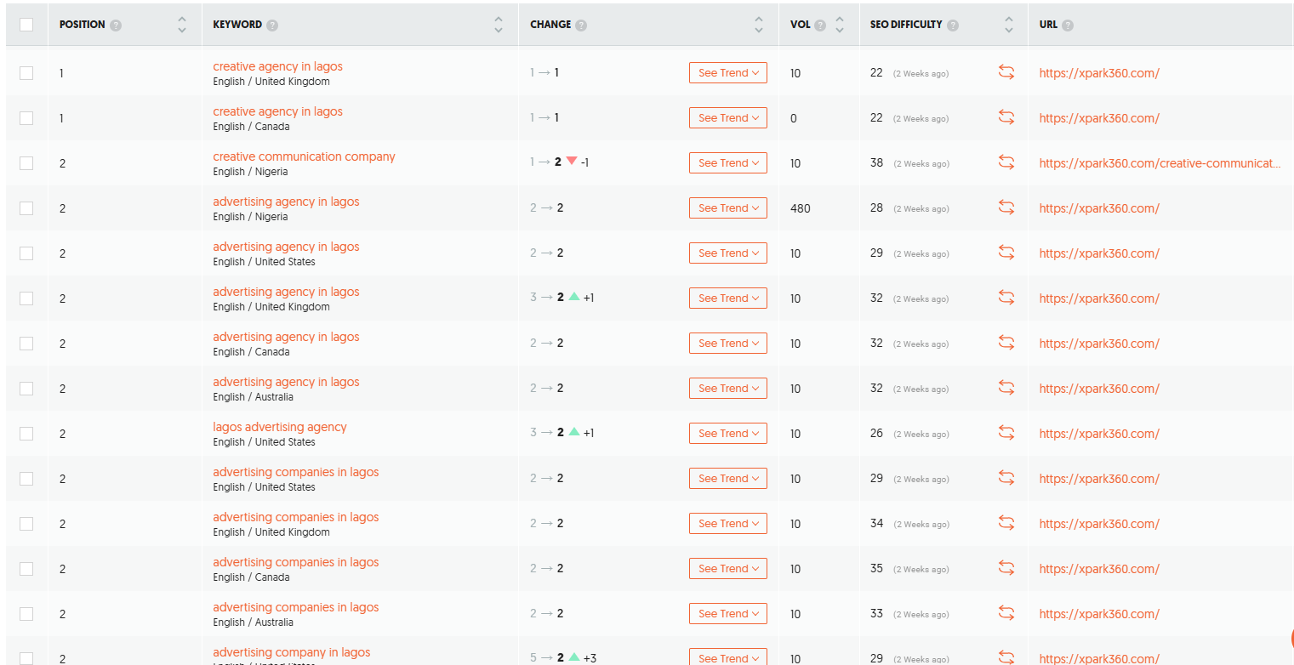This screenshot has height=665, width=1294.
Task: Click help icon beside SEO Difficulty header
Action: pyautogui.click(x=953, y=25)
